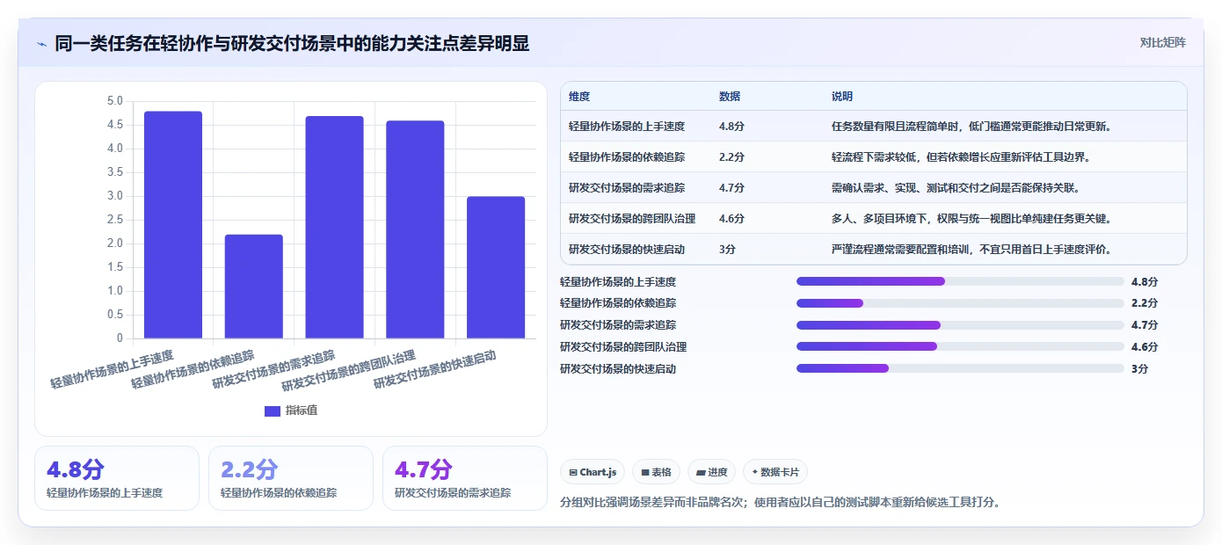Click description 严谨流程通常需要配置和培训，不宜只用首日上手速度评价。

(x=972, y=250)
